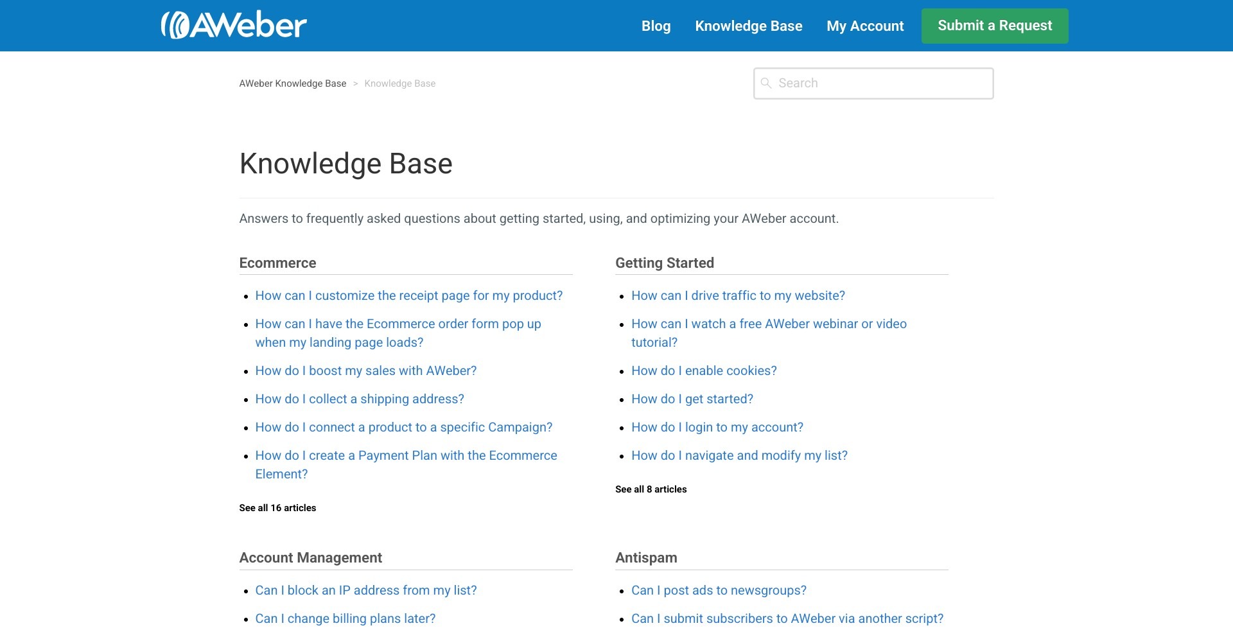This screenshot has width=1233, height=637.
Task: Open 'submit subscribers via another script' article
Action: 787,618
